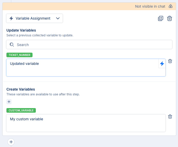
Task: Click the Create Variables heading
Action: (x=21, y=89)
